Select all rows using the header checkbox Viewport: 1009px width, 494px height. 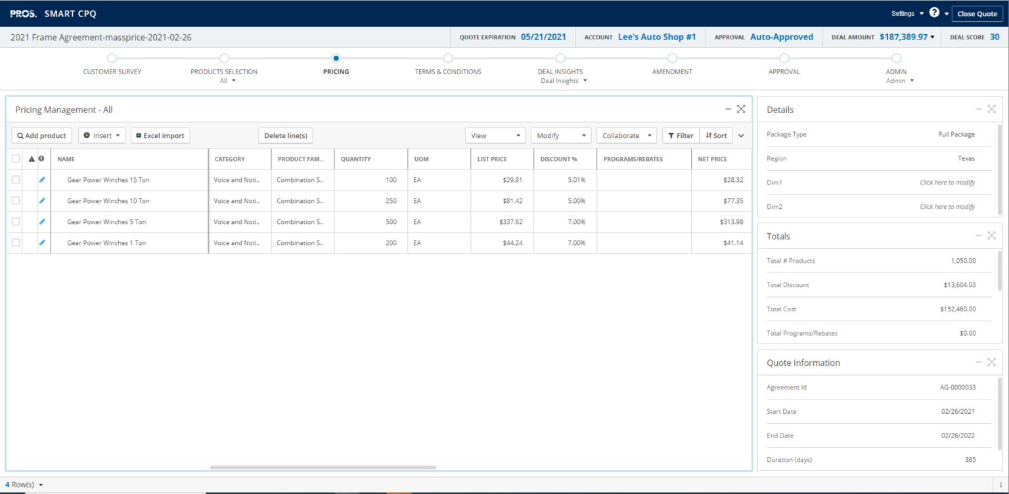16,158
